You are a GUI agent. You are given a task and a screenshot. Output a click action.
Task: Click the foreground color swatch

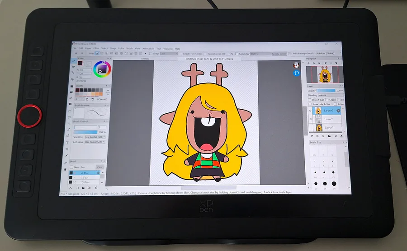click(x=80, y=63)
